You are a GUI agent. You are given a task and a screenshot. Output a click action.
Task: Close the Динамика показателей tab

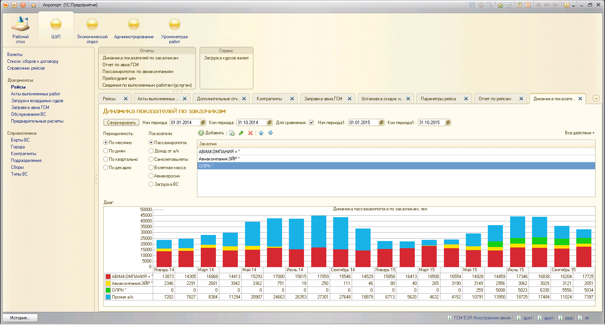point(580,99)
